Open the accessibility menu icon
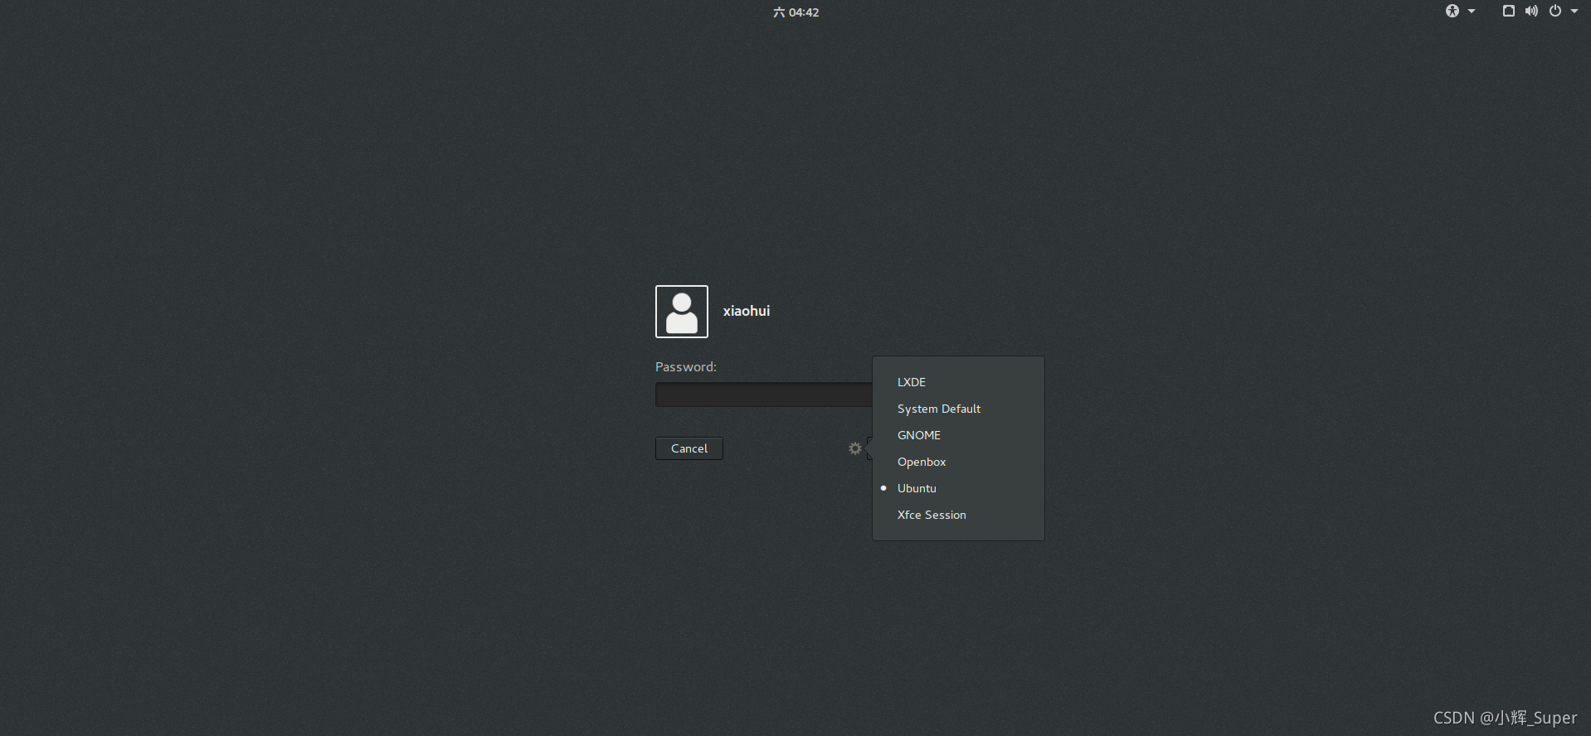 [x=1452, y=11]
